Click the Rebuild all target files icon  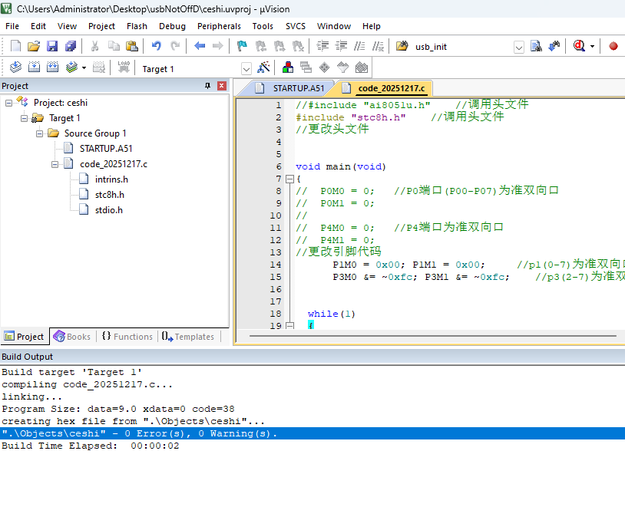[x=53, y=67]
